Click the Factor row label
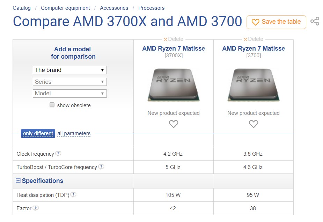This screenshot has height=222, width=323. tap(24, 208)
